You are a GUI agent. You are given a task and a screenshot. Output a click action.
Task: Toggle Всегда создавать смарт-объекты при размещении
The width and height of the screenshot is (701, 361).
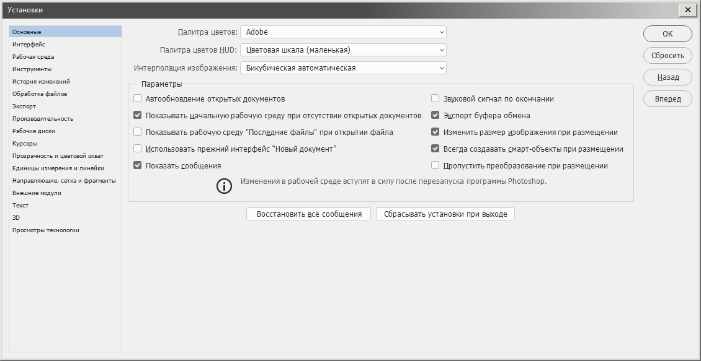[x=435, y=149]
